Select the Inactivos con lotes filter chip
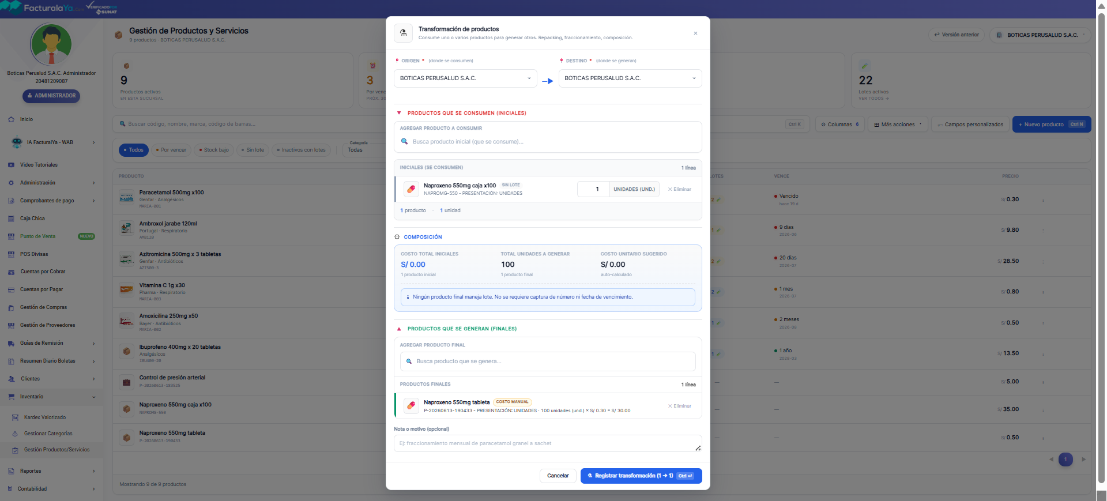 [x=301, y=150]
